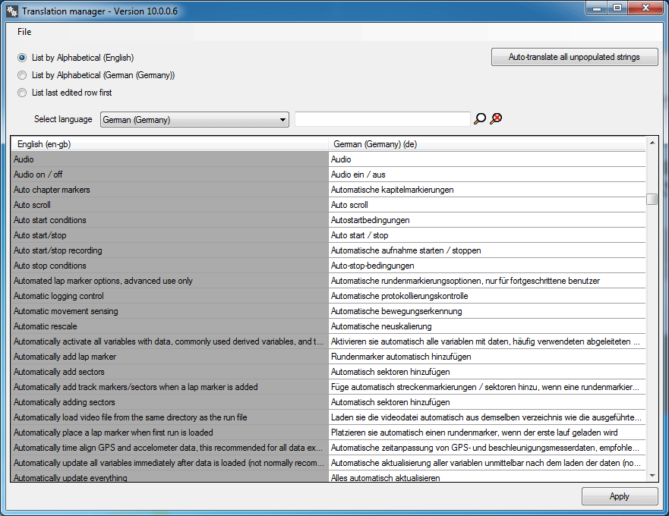This screenshot has width=669, height=516.
Task: Click the German (Germany) (de) column header
Action: click(486, 144)
